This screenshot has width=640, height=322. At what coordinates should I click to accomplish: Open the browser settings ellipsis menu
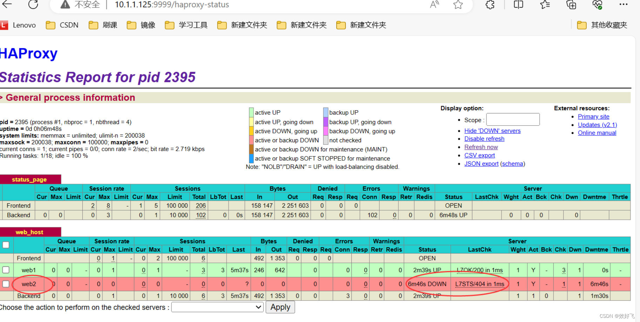624,4
